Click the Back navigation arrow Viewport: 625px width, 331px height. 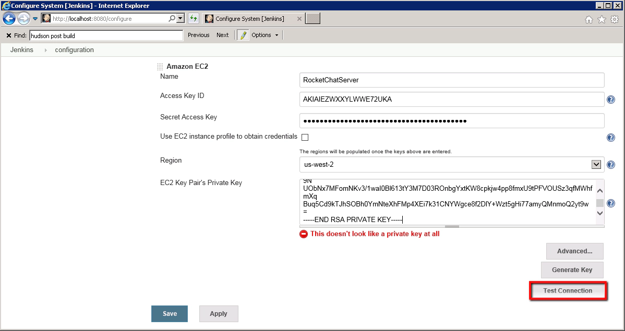click(x=9, y=18)
